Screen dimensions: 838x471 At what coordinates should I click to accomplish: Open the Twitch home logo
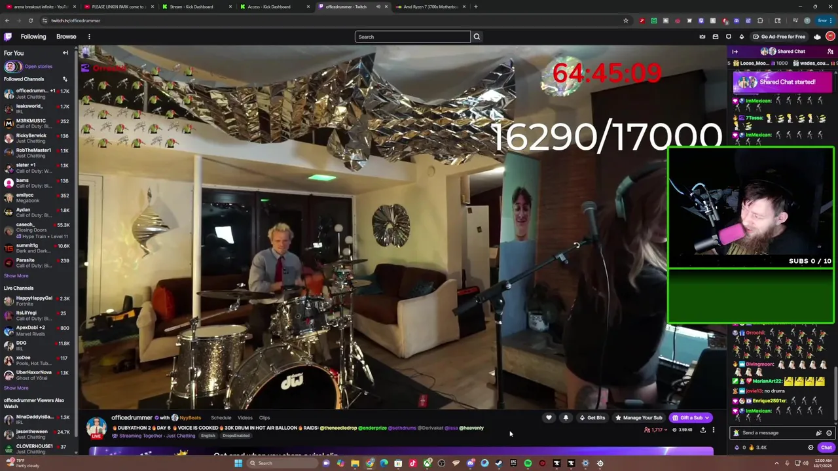8,37
